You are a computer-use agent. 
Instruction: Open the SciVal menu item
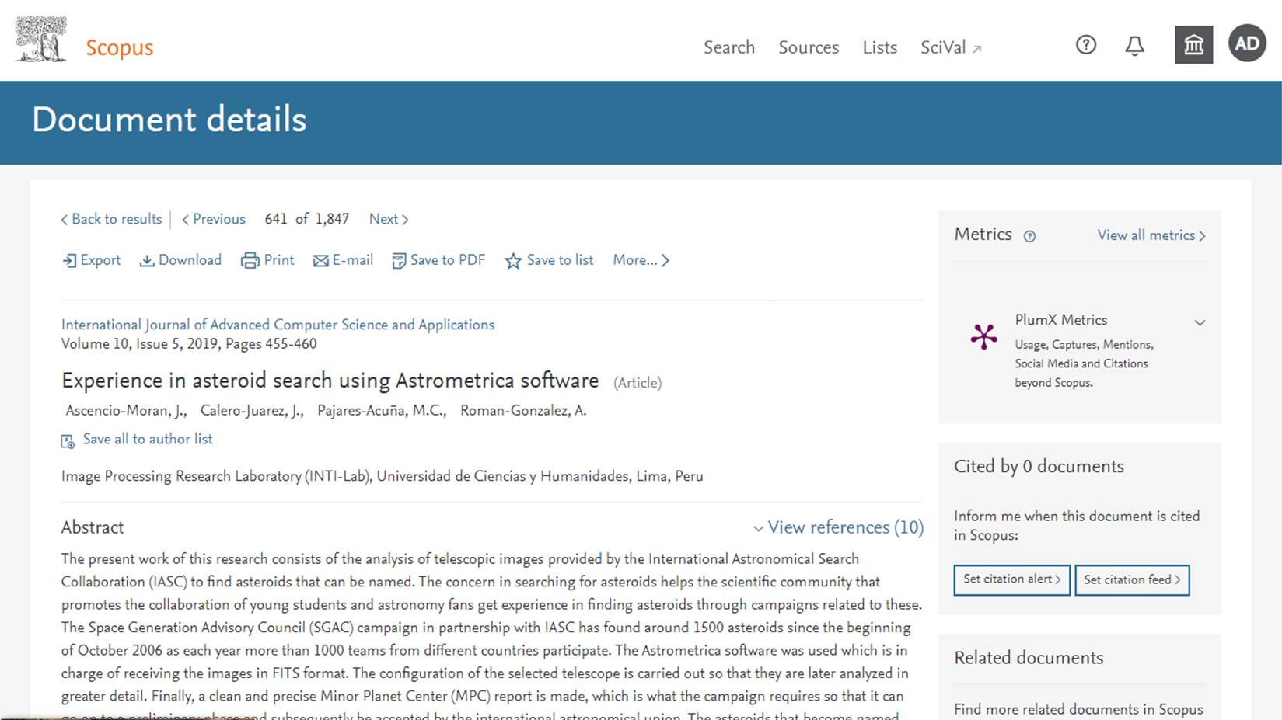943,47
